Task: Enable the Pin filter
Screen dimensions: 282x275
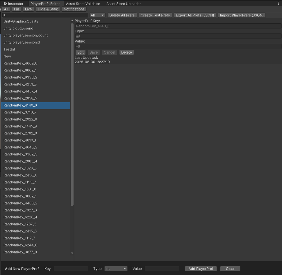Action: [16, 9]
